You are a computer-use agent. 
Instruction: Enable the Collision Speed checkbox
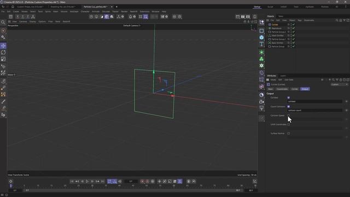(x=289, y=115)
